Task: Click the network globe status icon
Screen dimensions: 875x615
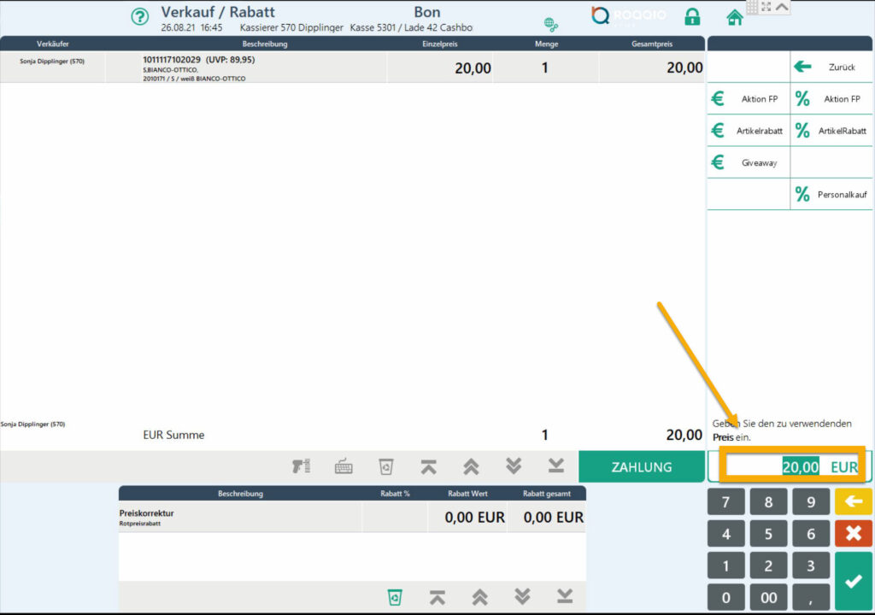Action: pyautogui.click(x=551, y=24)
